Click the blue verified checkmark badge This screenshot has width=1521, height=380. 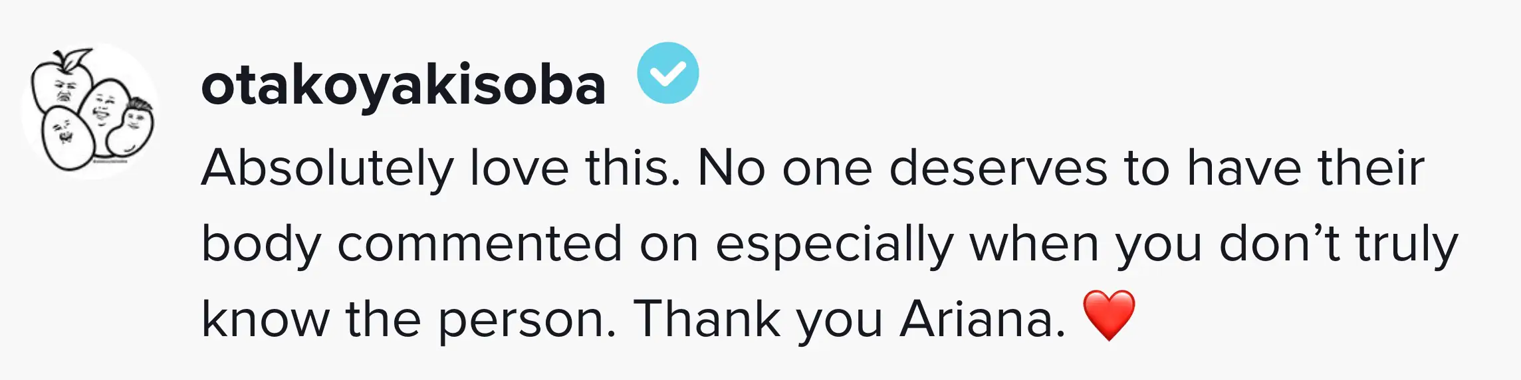pyautogui.click(x=667, y=73)
